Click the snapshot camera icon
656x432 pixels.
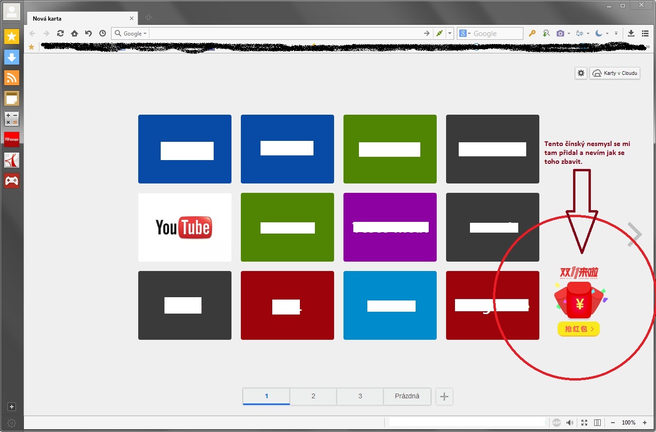point(560,33)
